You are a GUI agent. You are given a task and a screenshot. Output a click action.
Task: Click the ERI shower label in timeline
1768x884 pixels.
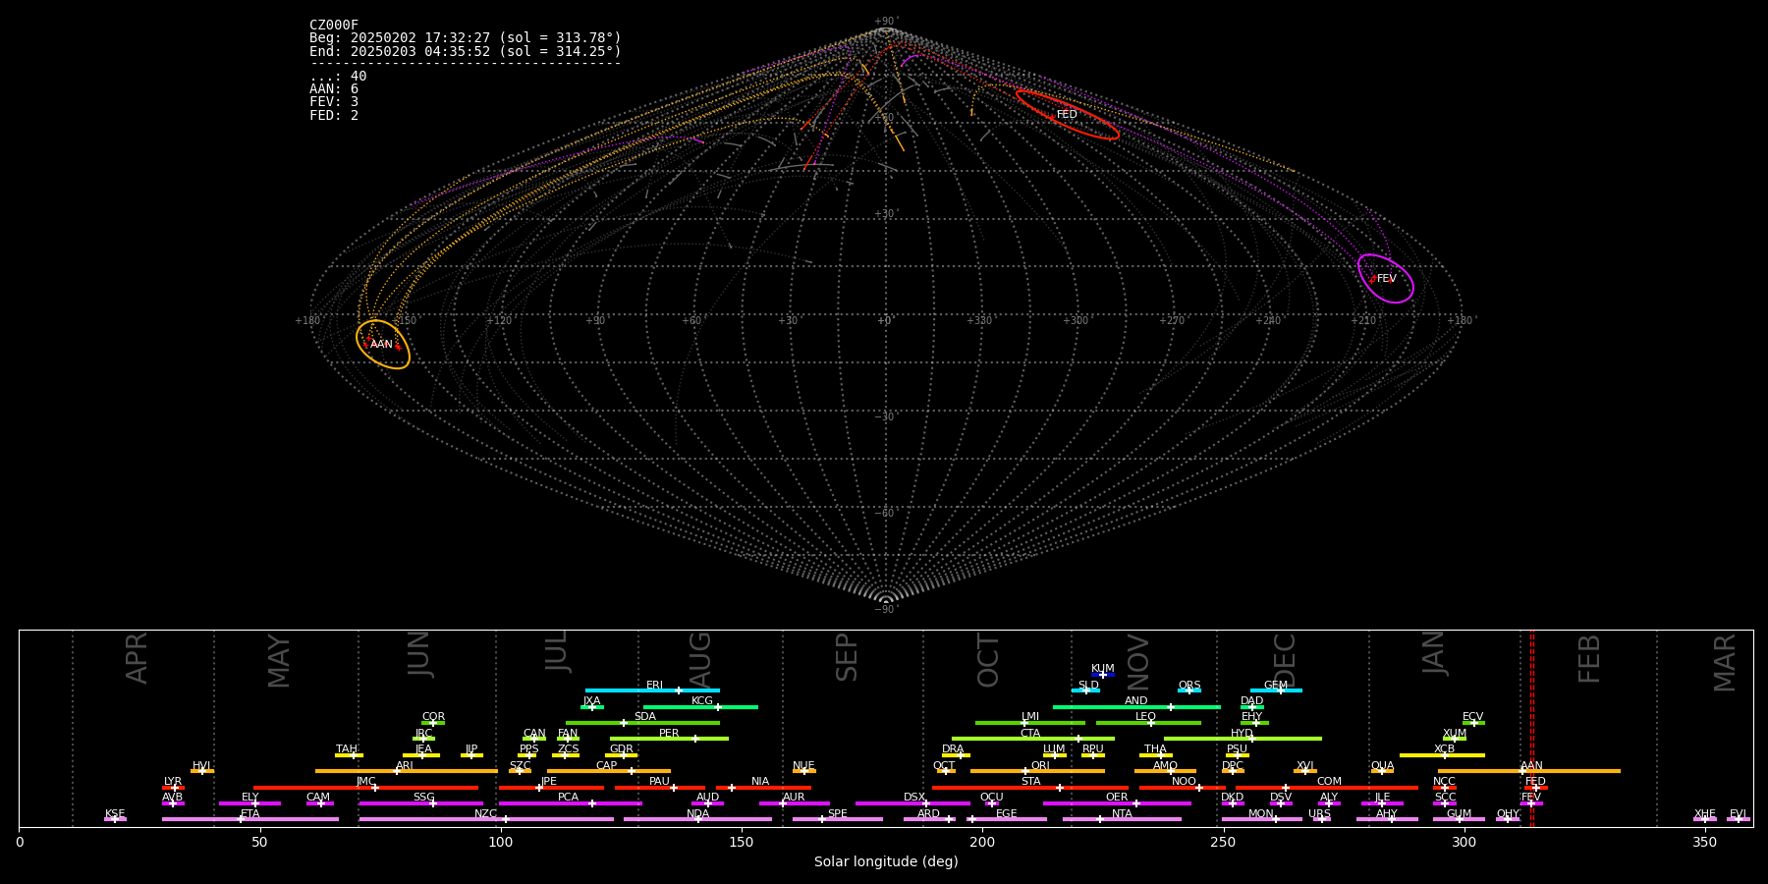(x=654, y=686)
